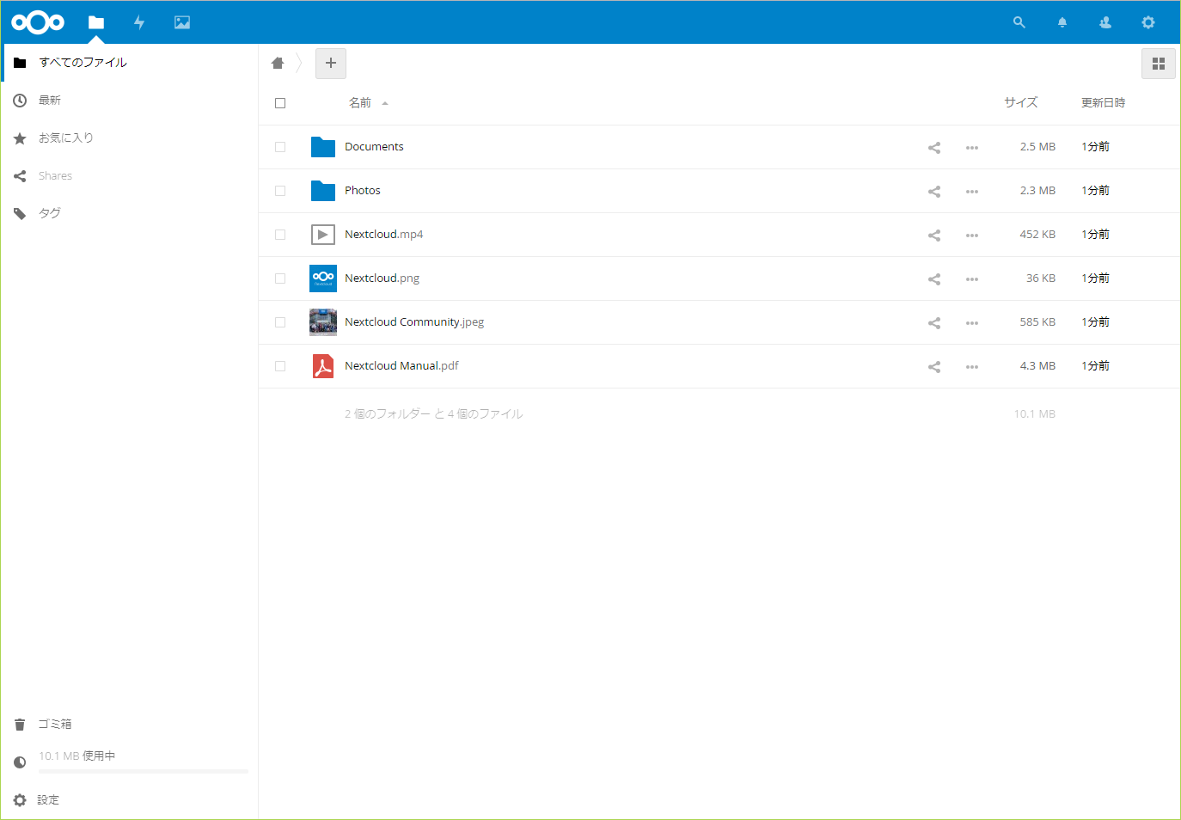Tick the select-all files checkbox

pyautogui.click(x=280, y=103)
